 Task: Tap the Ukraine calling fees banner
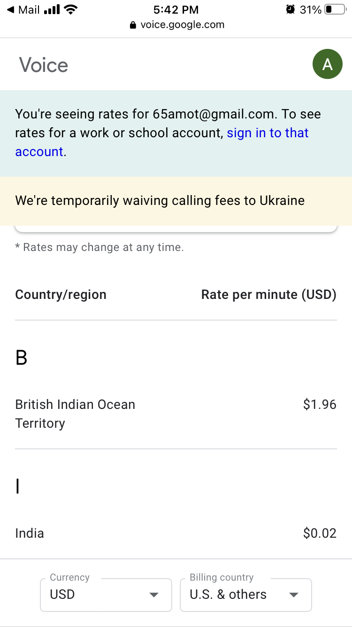coord(176,201)
